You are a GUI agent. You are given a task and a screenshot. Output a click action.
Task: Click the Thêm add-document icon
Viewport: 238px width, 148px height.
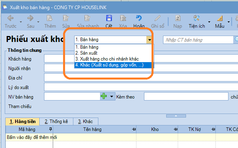[50, 18]
